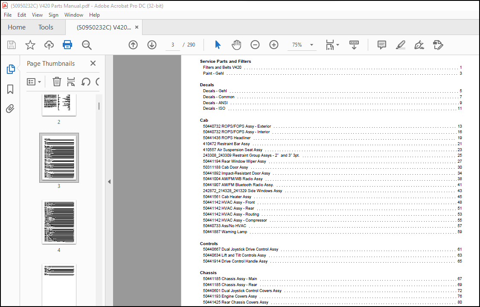Close the Page Thumbnails panel

coord(93,63)
